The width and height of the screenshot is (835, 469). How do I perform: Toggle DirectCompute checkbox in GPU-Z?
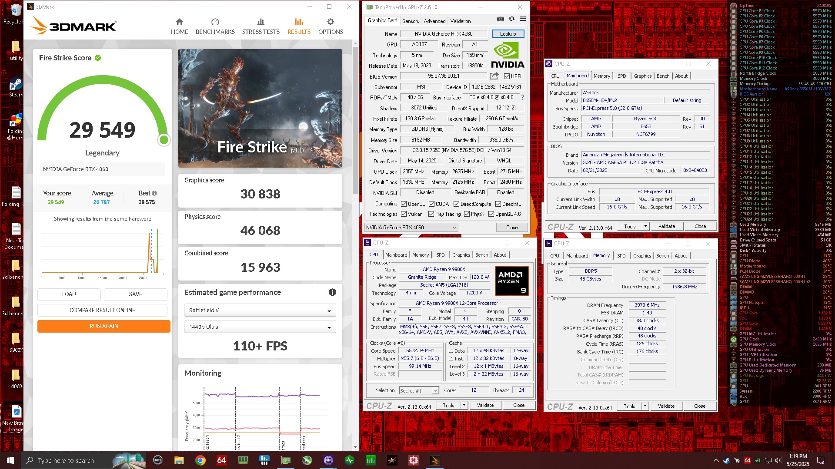(x=456, y=204)
